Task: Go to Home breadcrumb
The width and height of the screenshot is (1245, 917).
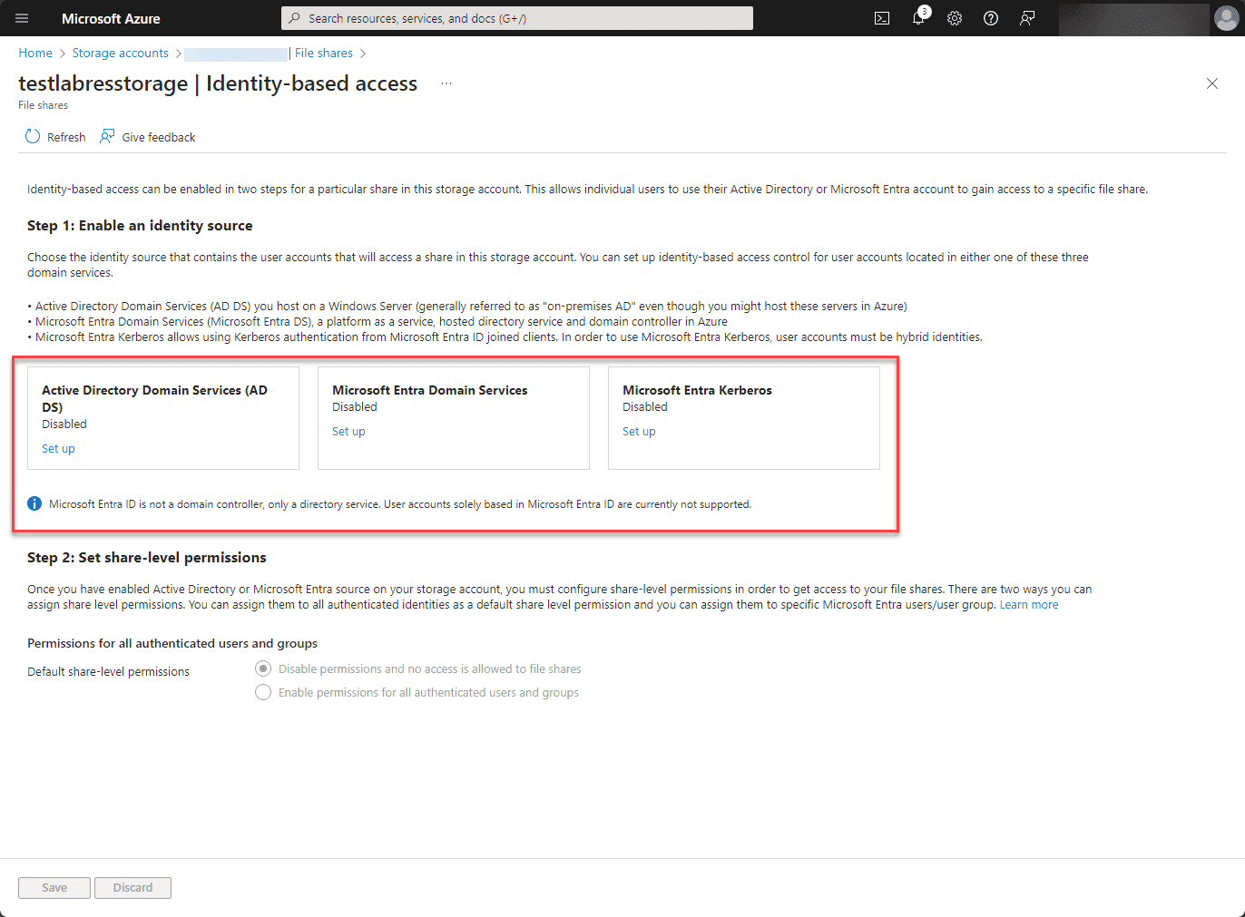Action: 35,54
